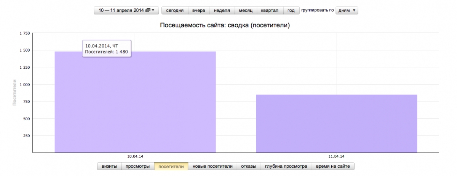
Task: Show глубина просмотра metric
Action: click(x=286, y=166)
